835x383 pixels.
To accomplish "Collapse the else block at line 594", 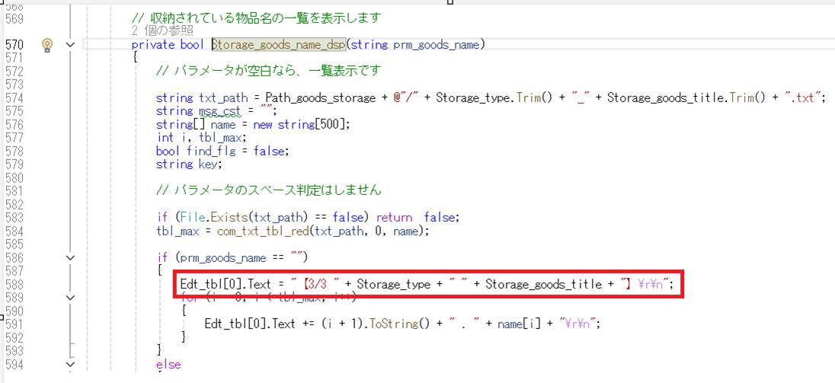I will point(71,365).
